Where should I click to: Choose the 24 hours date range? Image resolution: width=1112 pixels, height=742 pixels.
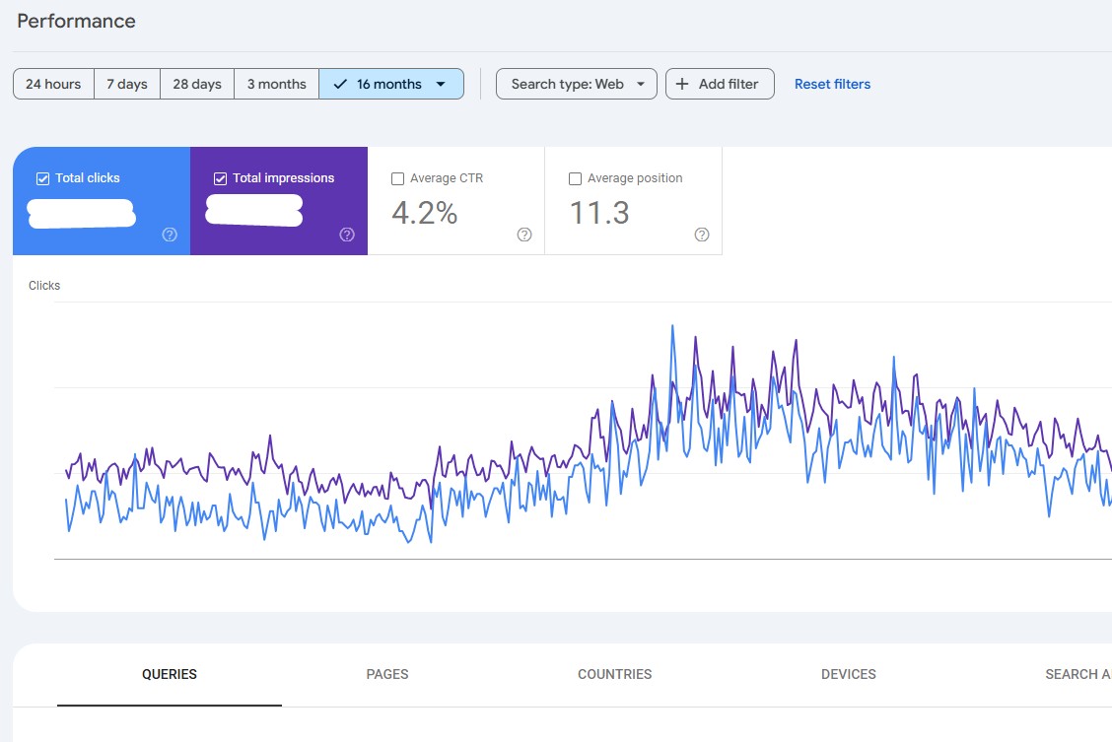[x=53, y=84]
